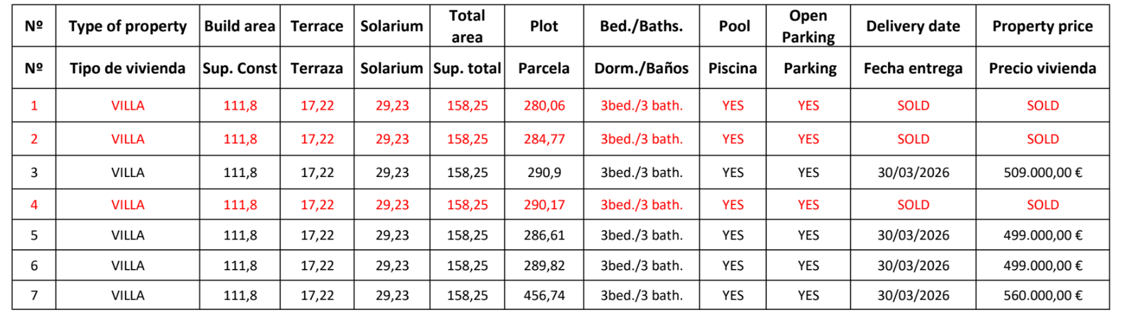Select the 'Dorm./Baños' header cell
1131x319 pixels.
tap(641, 68)
